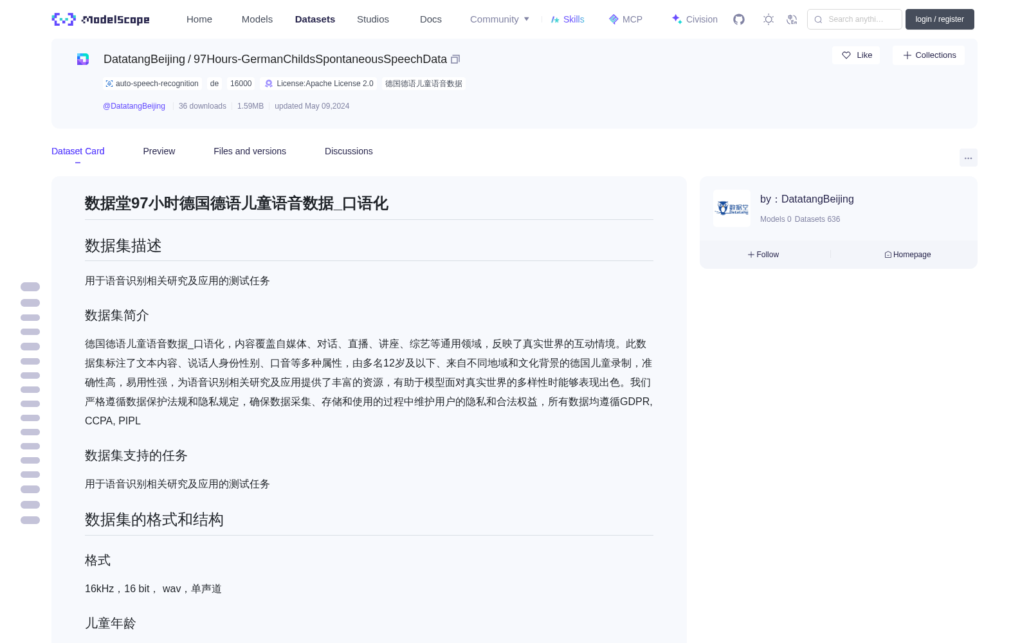The image size is (1029, 643).
Task: Copy dataset name with copy icon
Action: click(x=455, y=59)
